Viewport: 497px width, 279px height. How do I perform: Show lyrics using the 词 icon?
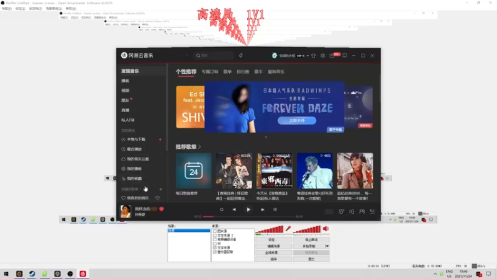point(275,210)
